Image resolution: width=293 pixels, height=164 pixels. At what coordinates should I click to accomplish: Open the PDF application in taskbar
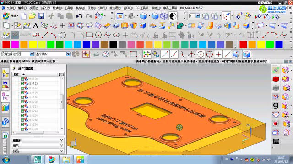(80, 159)
